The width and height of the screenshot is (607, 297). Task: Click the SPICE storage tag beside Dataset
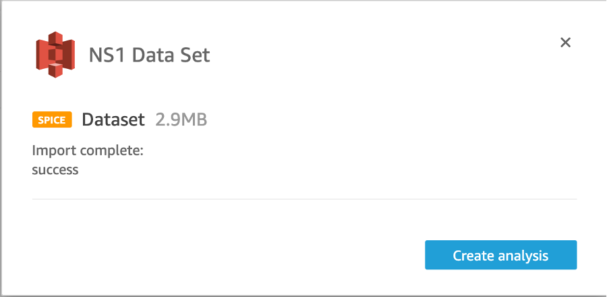pos(52,120)
